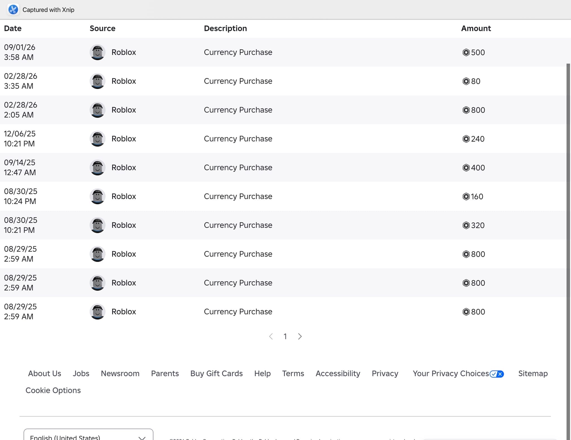Click Robux icon next to 400
571x440 pixels.
(466, 168)
